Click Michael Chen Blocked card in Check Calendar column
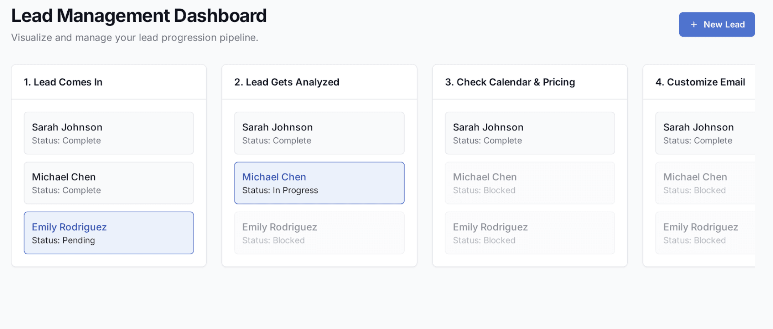The height and width of the screenshot is (329, 773). click(530, 183)
